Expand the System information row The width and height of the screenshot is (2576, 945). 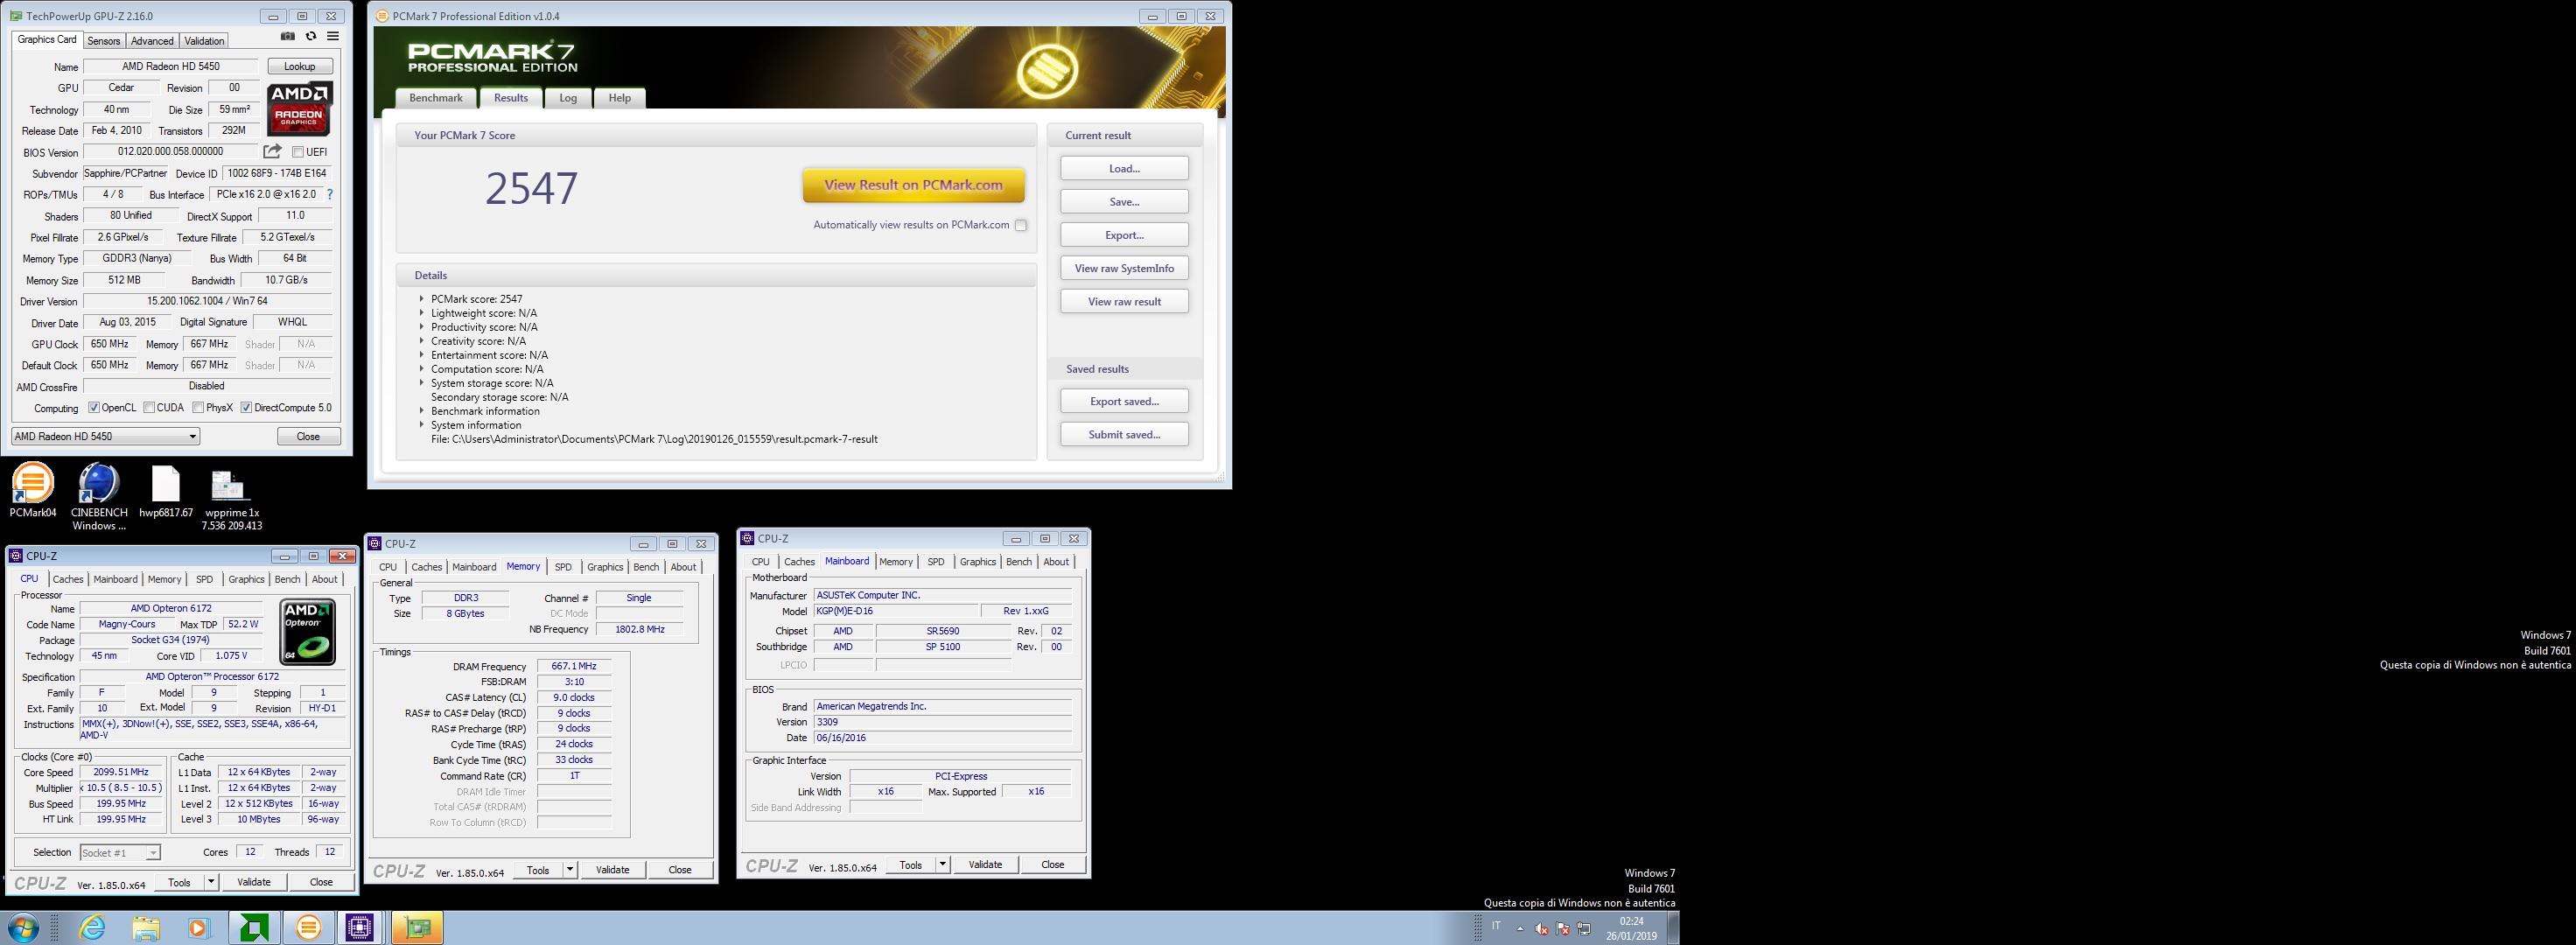(422, 425)
